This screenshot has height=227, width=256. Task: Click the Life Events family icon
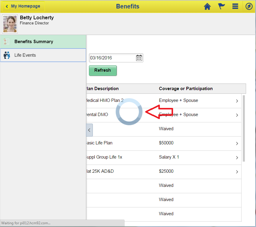pos(7,55)
